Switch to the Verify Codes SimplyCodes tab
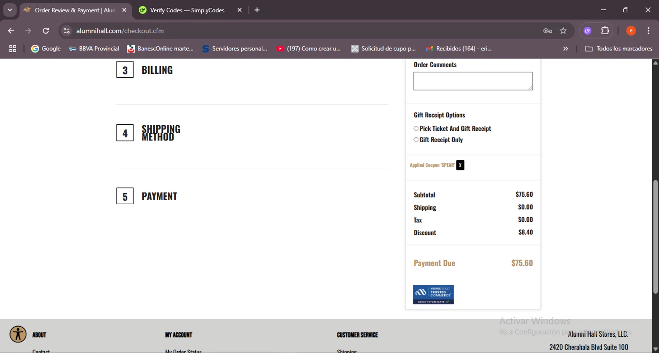This screenshot has width=659, height=353. click(188, 10)
